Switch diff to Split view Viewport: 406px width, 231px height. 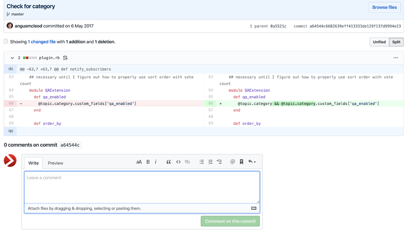396,42
